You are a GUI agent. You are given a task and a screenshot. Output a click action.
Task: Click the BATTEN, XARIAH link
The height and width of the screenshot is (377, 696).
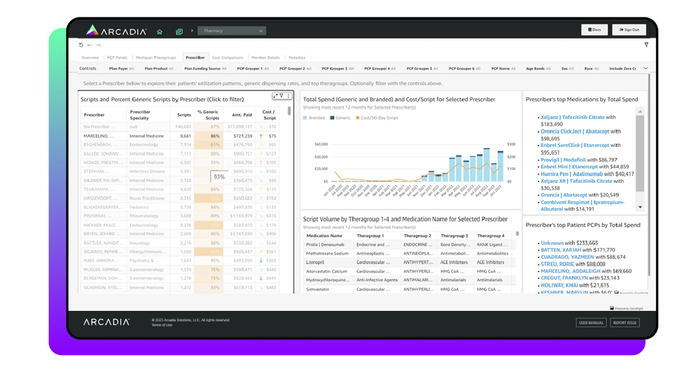pyautogui.click(x=561, y=250)
